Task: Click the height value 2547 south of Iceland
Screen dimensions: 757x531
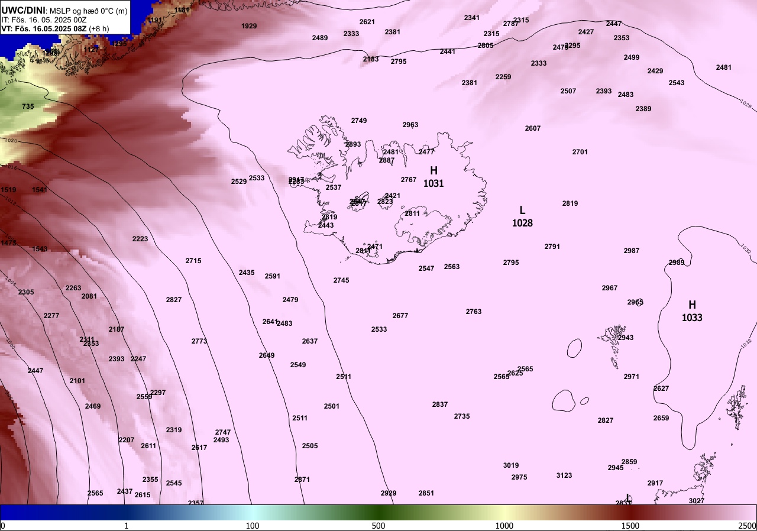Action: click(x=426, y=268)
